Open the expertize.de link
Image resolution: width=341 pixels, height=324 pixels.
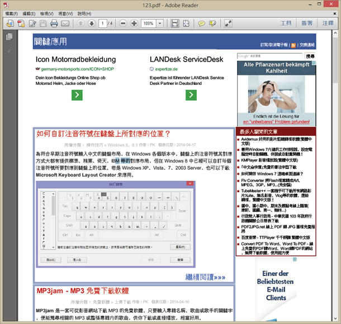click(x=167, y=69)
